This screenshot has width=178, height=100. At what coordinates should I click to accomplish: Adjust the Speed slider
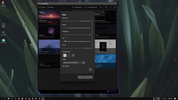tap(76, 28)
